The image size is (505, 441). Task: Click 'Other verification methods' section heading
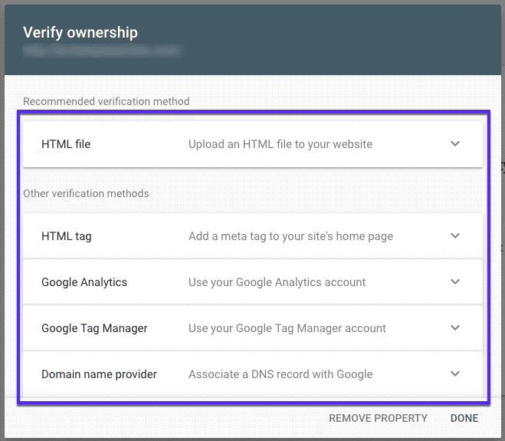(x=86, y=193)
